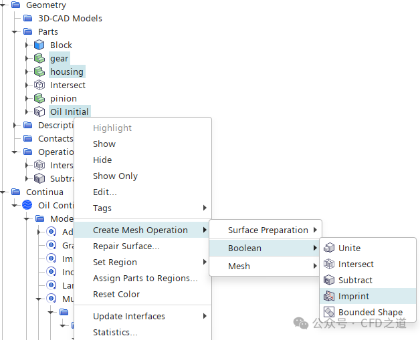Image resolution: width=420 pixels, height=340 pixels.
Task: Collapse the Parts folder node
Action: (x=15, y=31)
